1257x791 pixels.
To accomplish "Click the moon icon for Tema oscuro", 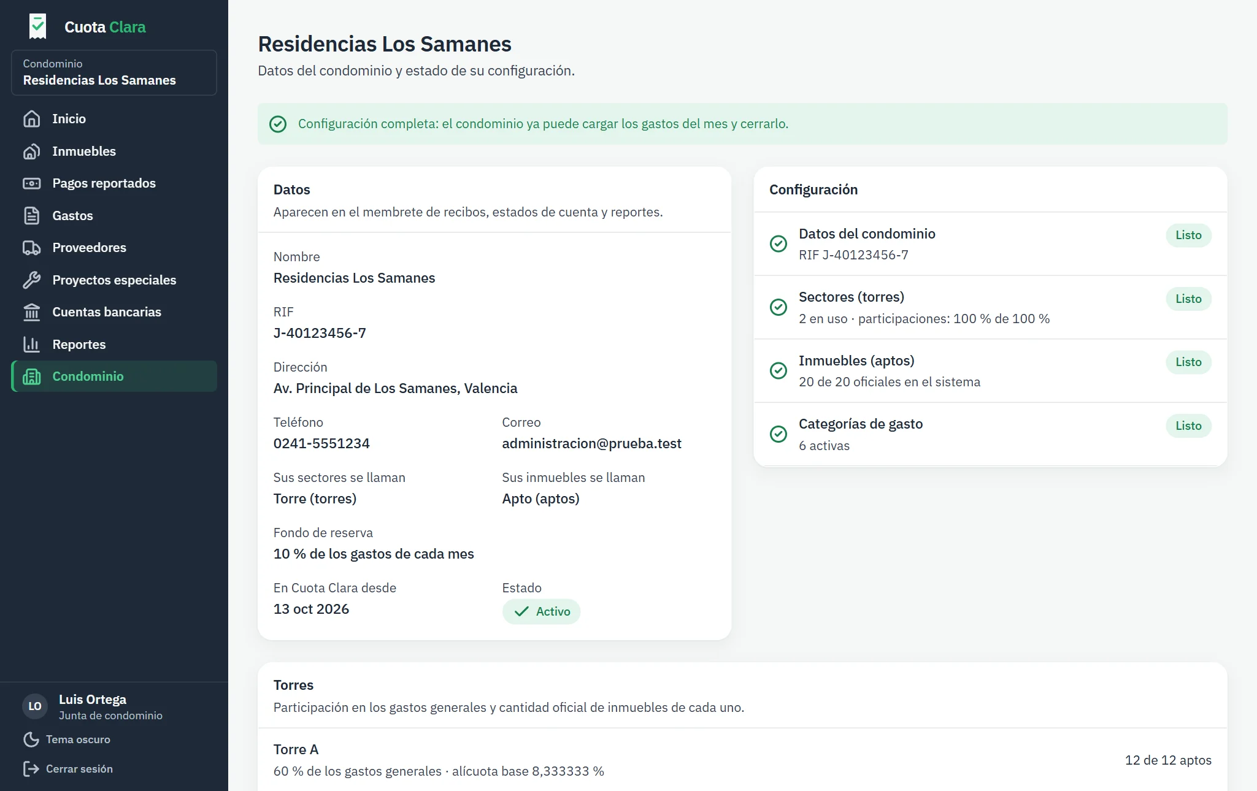I will coord(31,739).
